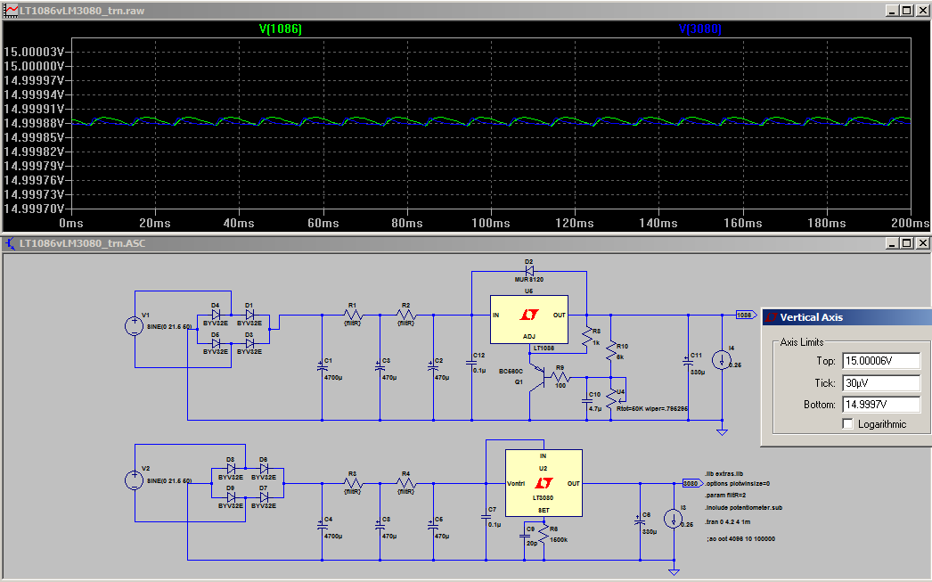Click waveform window icon in raw title bar
Screen dimensions: 932x582
(x=11, y=11)
